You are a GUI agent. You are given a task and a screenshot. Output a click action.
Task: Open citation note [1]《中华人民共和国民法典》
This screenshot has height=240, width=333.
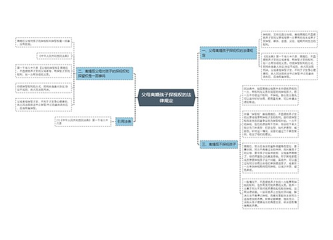pos(83,121)
